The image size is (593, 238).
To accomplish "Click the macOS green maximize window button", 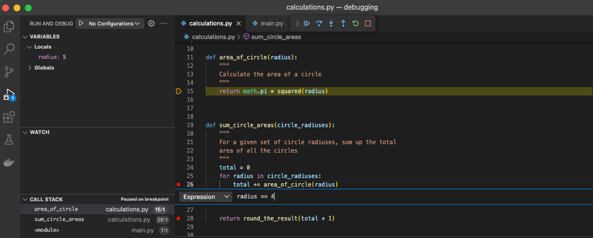I will click(x=28, y=7).
